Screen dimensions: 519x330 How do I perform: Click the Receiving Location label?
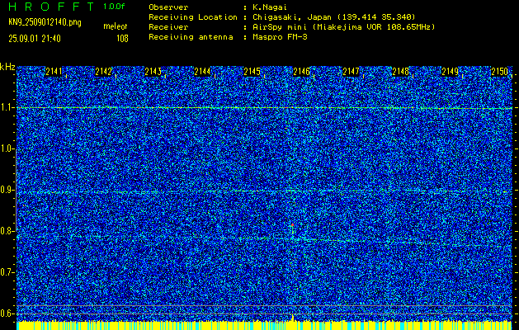[193, 17]
